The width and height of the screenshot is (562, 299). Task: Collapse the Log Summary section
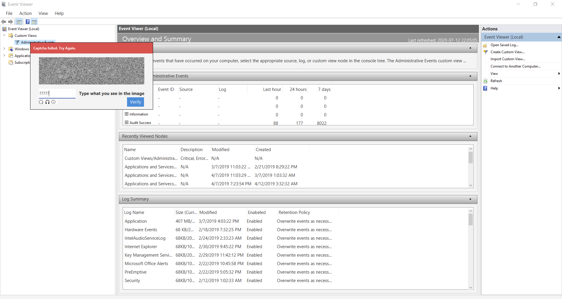(470, 199)
